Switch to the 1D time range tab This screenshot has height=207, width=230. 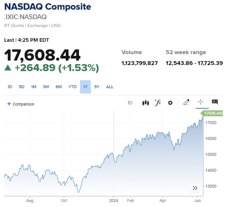10,87
